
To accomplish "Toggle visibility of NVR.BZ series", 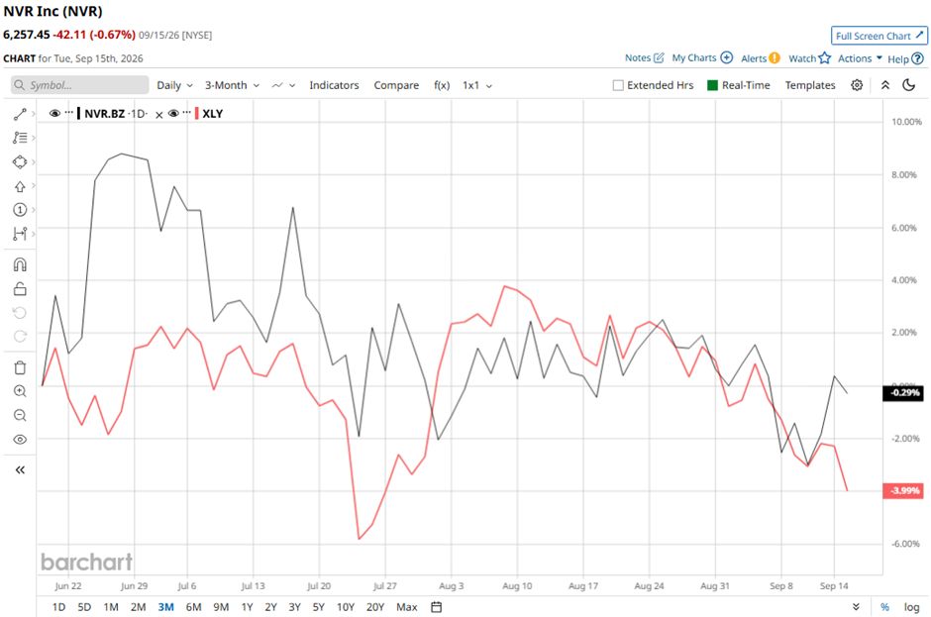I will click(54, 114).
